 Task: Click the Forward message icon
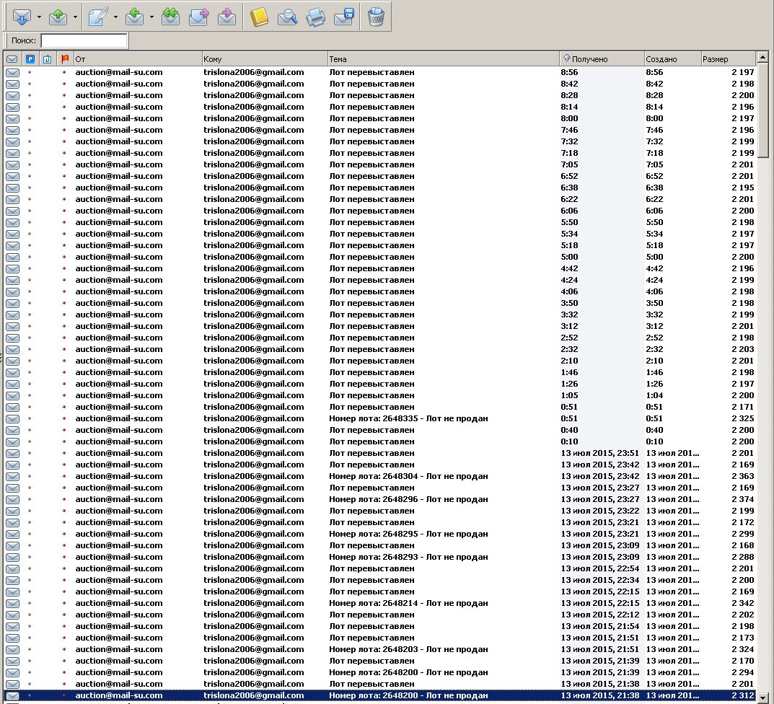tap(198, 16)
